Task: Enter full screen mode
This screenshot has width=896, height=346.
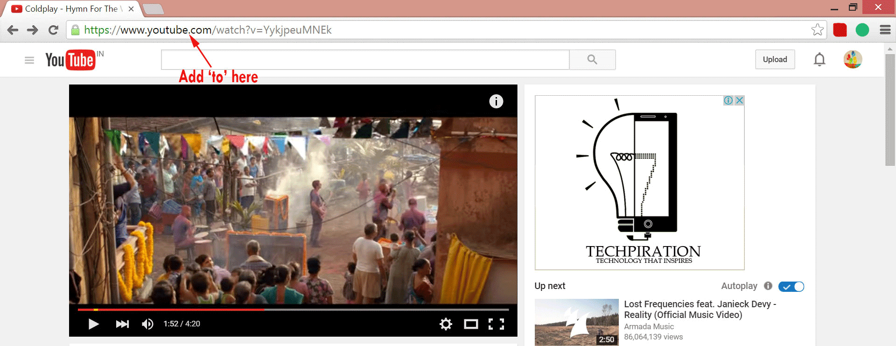Action: click(x=496, y=324)
